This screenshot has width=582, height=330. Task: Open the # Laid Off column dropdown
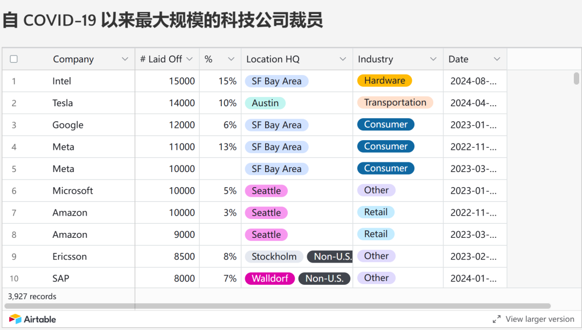190,59
